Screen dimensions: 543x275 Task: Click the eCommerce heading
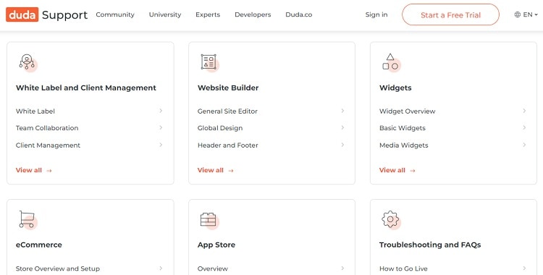39,245
